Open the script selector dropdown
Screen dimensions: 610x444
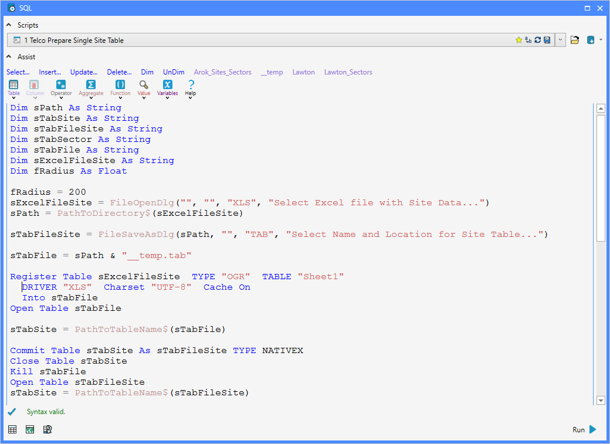pyautogui.click(x=561, y=39)
